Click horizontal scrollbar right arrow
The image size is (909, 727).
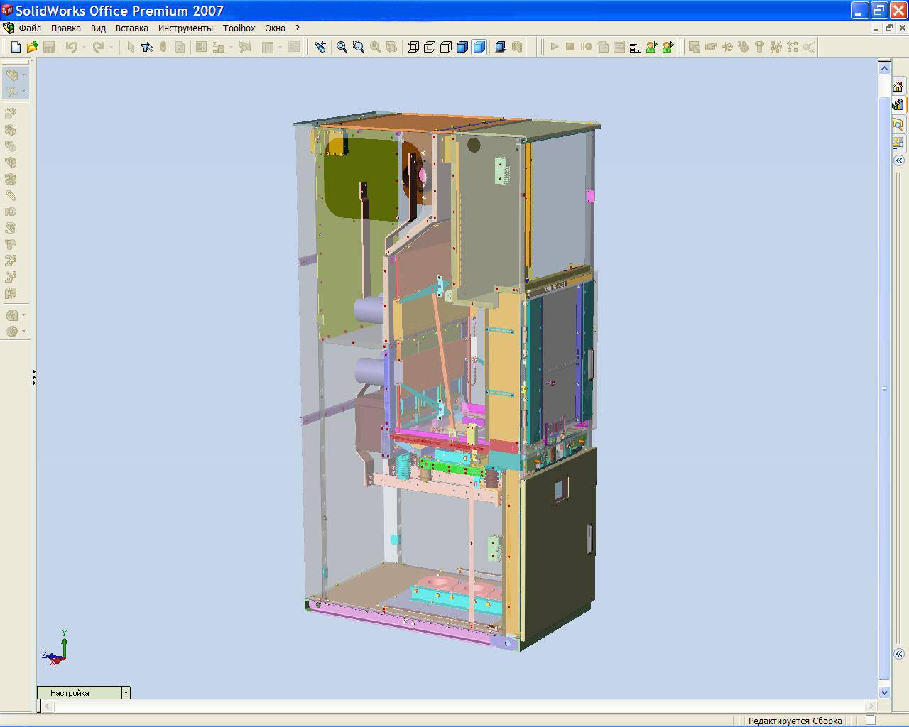click(871, 706)
